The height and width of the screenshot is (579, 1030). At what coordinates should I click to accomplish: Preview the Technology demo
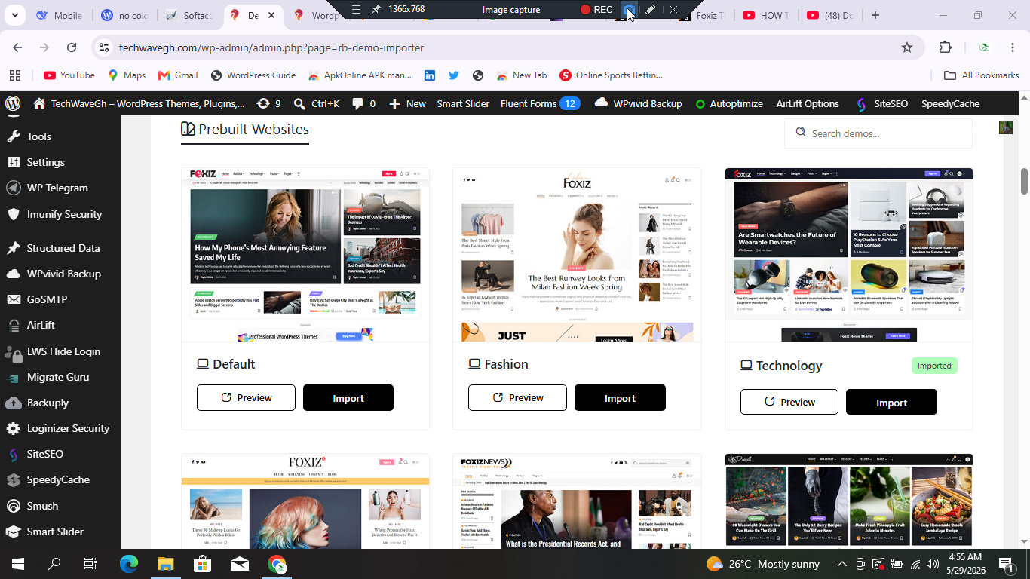[789, 402]
